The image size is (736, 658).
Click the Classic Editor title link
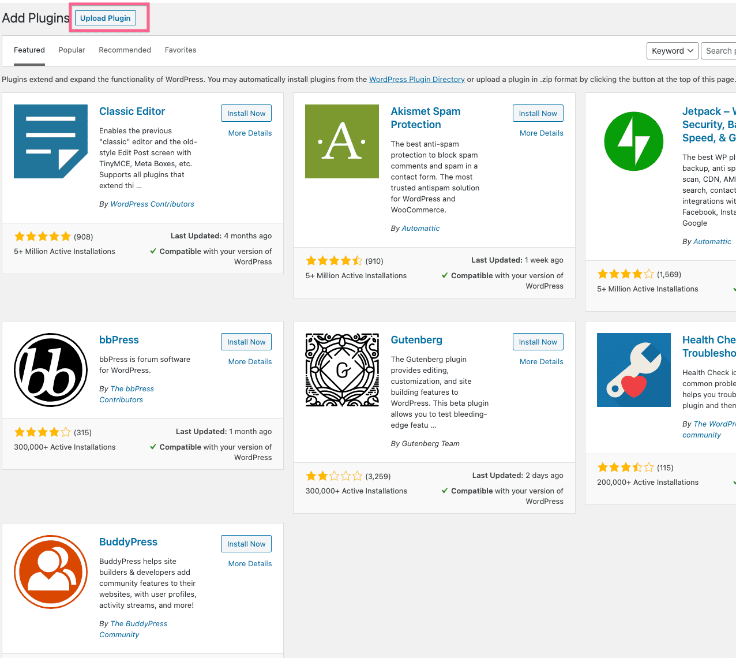(132, 111)
